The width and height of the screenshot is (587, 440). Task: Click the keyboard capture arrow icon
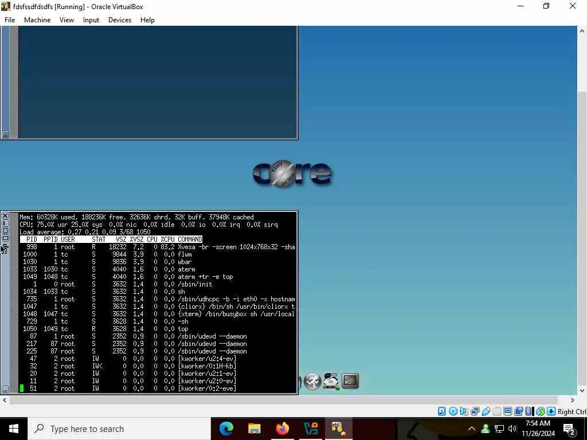(551, 411)
